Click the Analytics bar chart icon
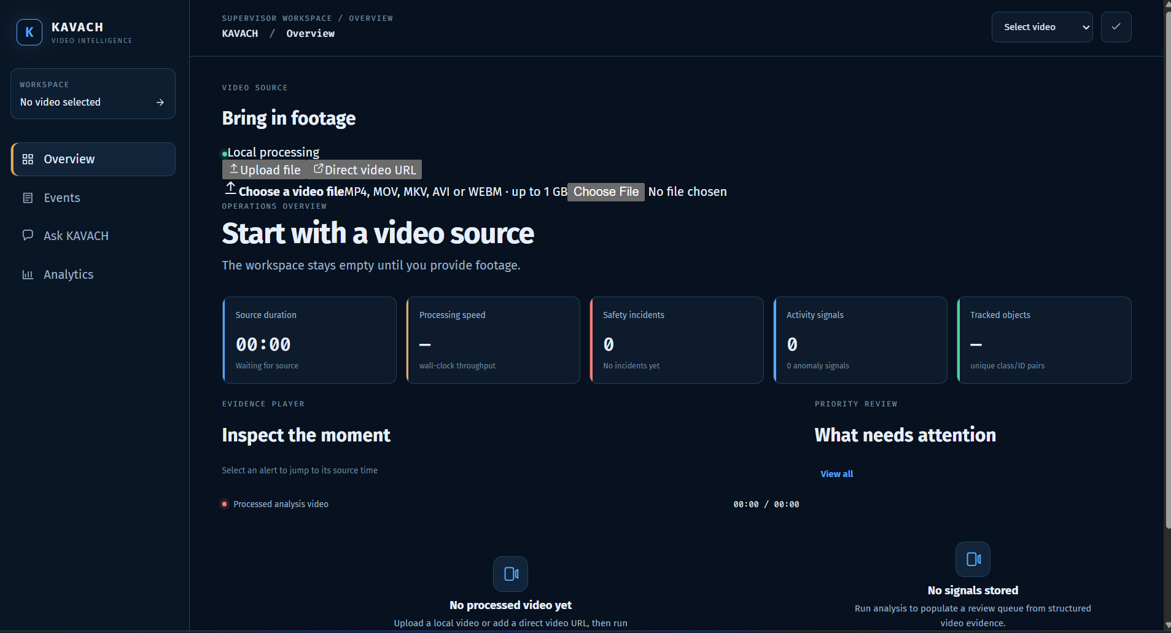The height and width of the screenshot is (633, 1171). (28, 274)
